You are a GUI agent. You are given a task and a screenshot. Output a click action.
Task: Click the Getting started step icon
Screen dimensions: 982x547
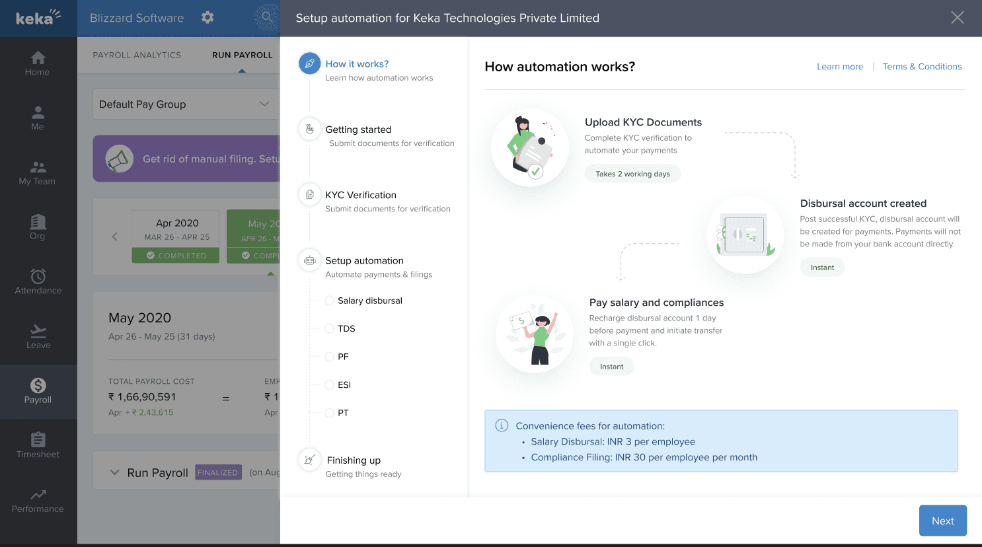[309, 129]
